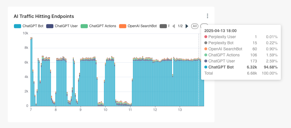291x128 pixels.
Task: Toggle the ChatGPT Actions series label
Action: 103,26
